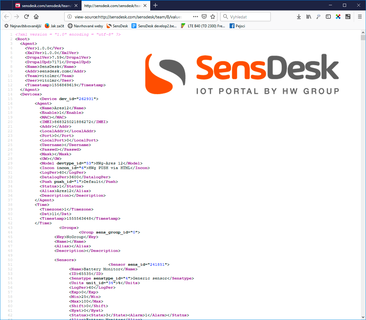Click the magnifier extension icon in toolbar
Image resolution: width=366 pixels, height=320 pixels.
tap(318, 17)
